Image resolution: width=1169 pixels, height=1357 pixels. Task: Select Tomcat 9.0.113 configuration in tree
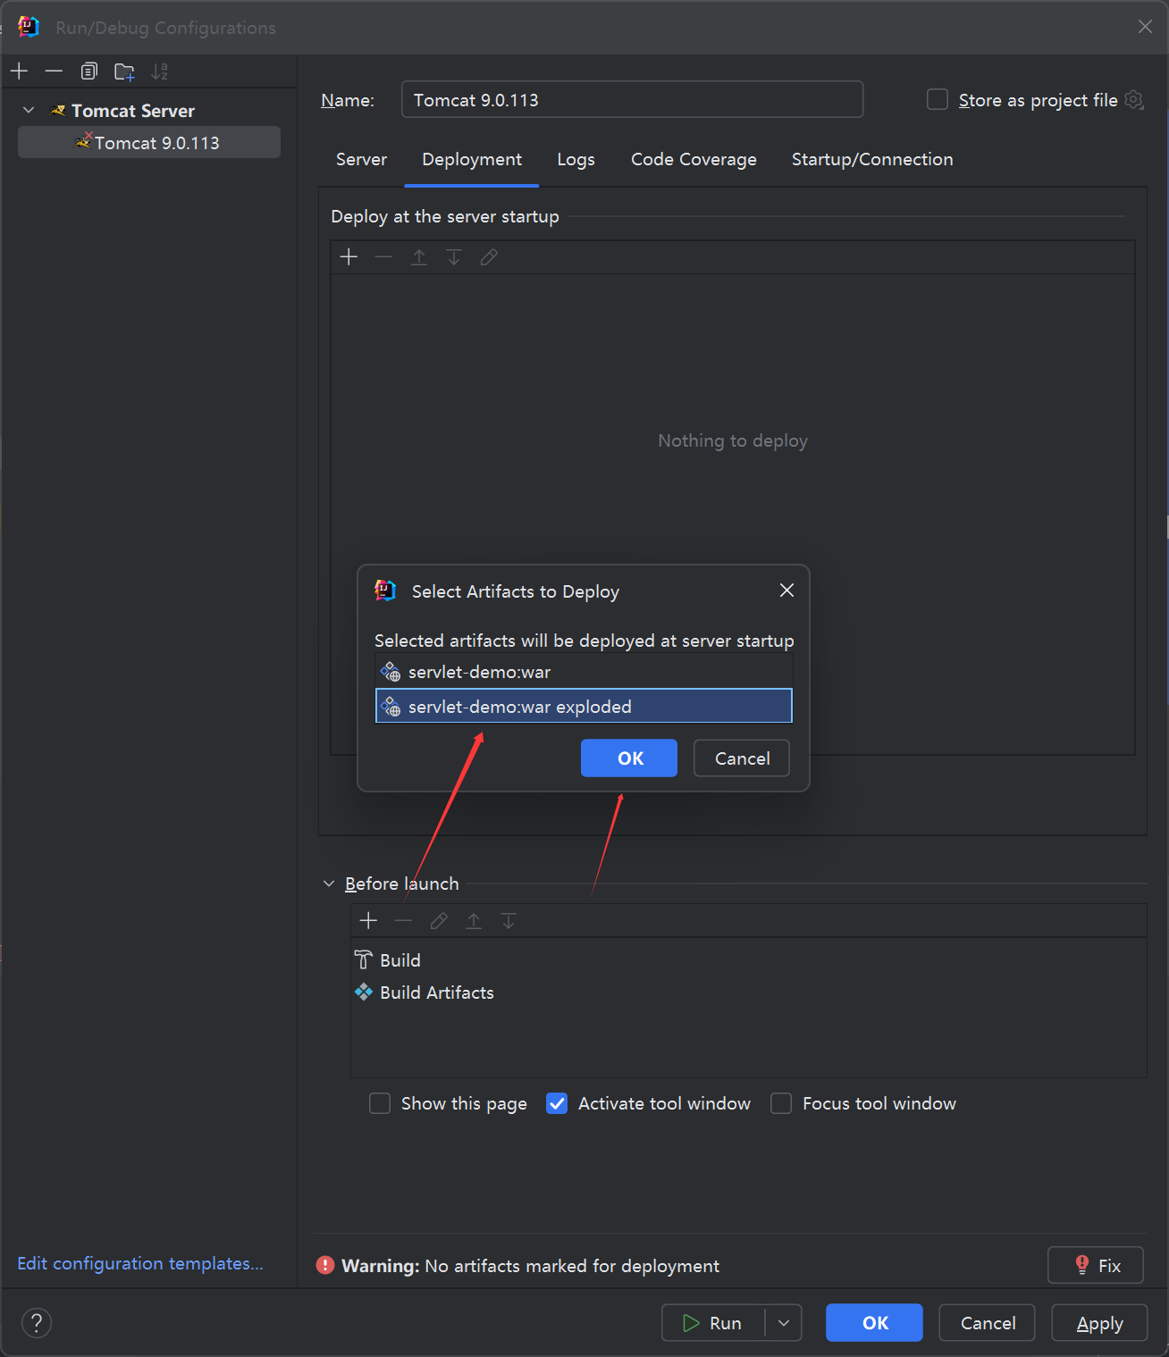[149, 142]
